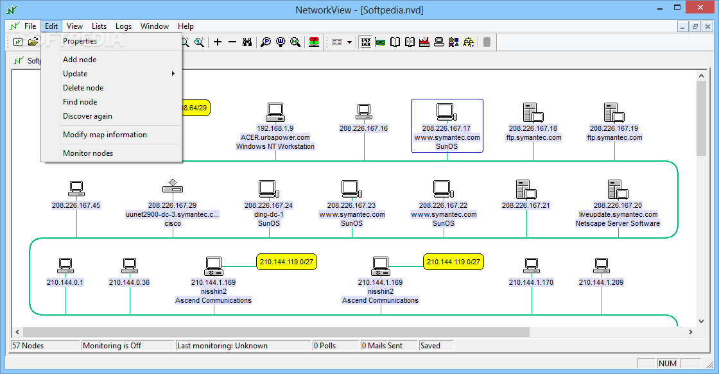Toggle the computer system type icon
Image resolution: width=719 pixels, height=374 pixels.
click(x=439, y=42)
